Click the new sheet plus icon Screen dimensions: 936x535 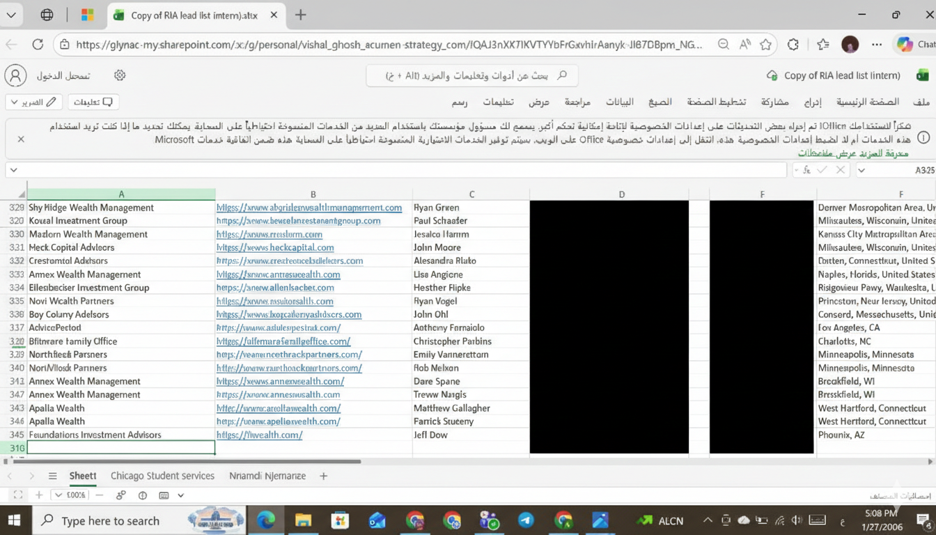(x=322, y=476)
